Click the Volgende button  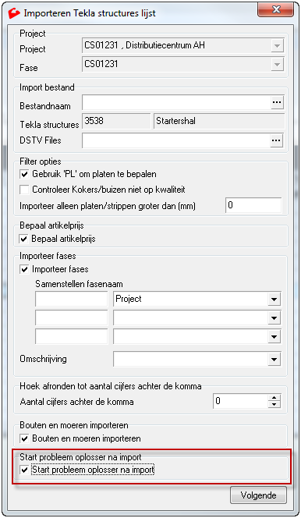click(258, 495)
